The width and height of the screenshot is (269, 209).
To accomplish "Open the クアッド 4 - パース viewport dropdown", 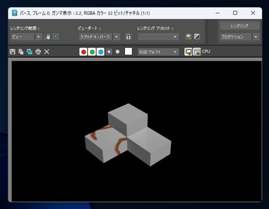I will pyautogui.click(x=99, y=36).
